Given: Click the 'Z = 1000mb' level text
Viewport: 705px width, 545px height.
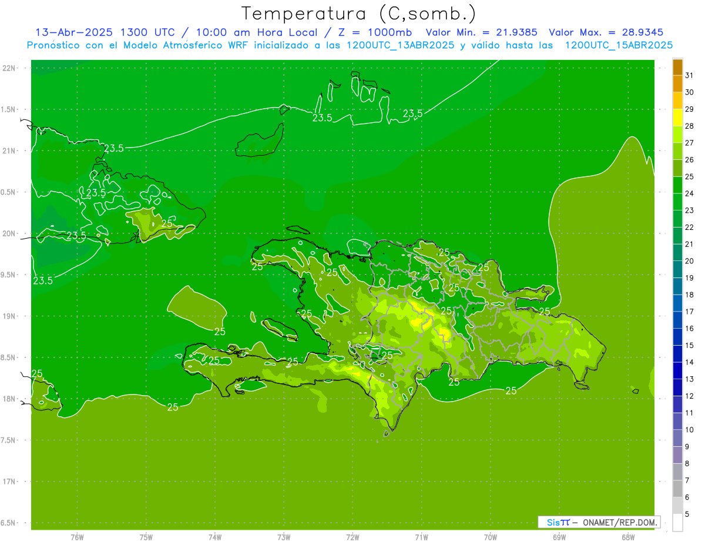Looking at the screenshot, I should (374, 32).
